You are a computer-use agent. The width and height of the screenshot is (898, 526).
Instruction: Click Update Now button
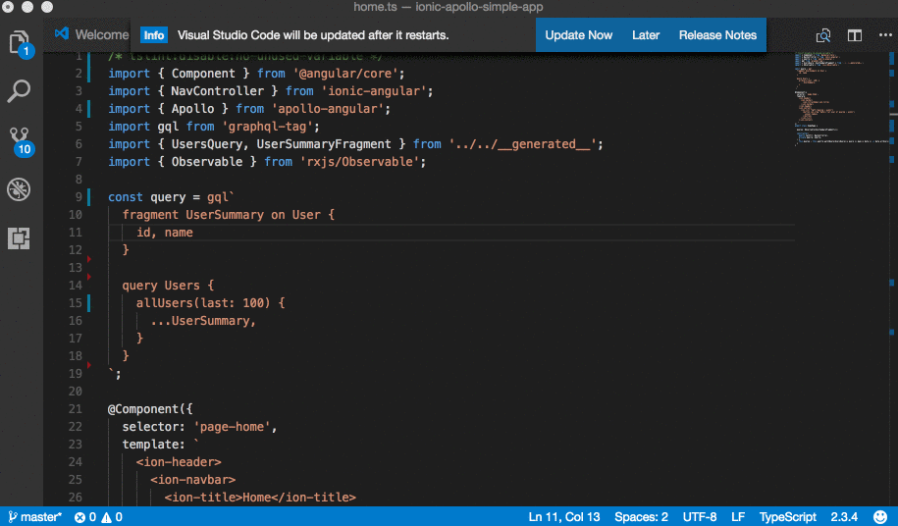tap(578, 35)
